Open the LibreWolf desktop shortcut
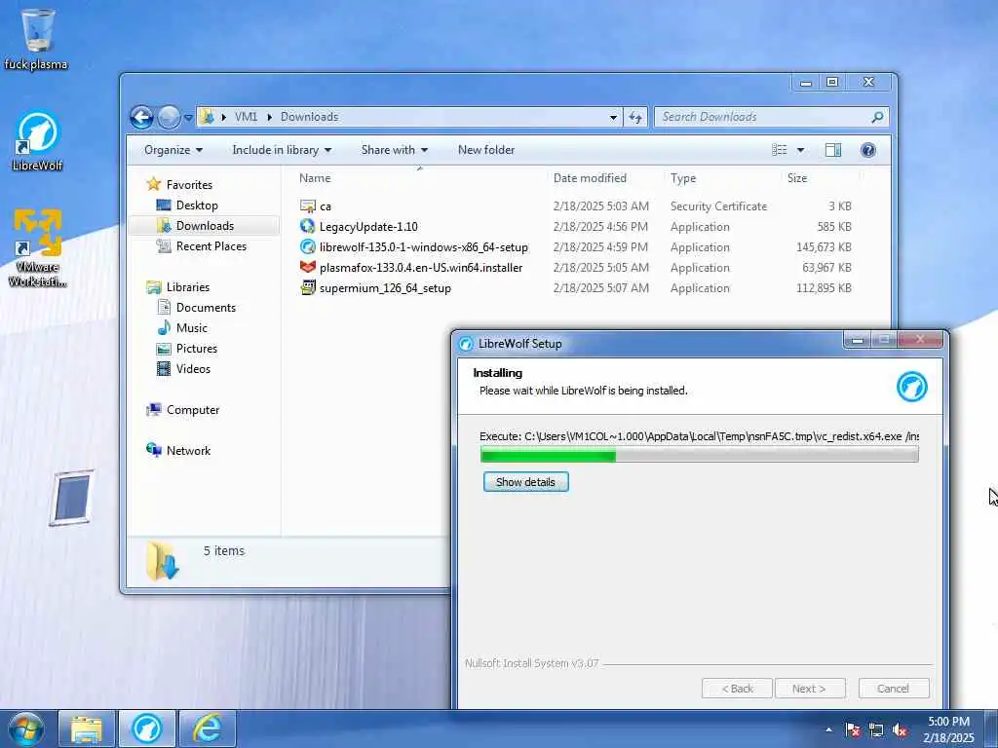 coord(37,141)
